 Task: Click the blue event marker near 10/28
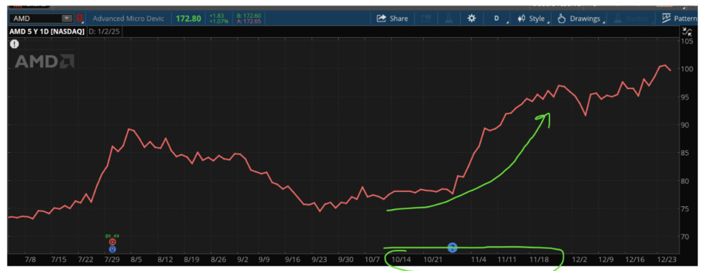coord(452,247)
